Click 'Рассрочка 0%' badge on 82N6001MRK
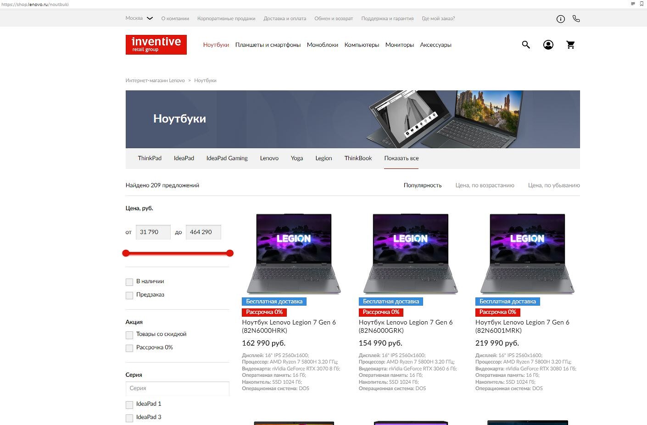The image size is (647, 425). pyautogui.click(x=497, y=312)
